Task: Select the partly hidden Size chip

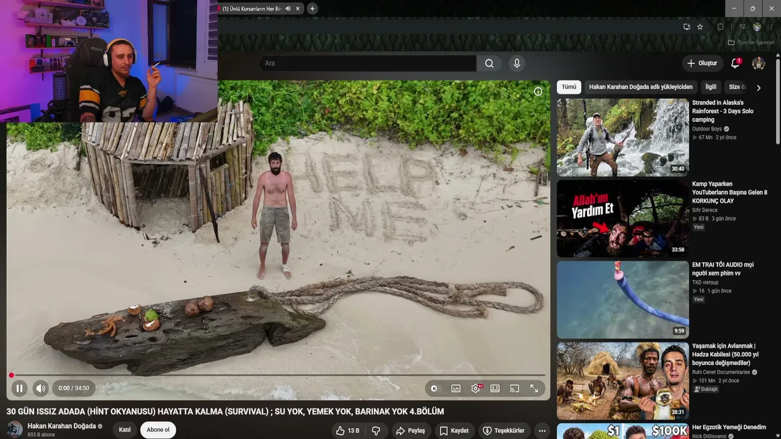Action: pos(736,87)
